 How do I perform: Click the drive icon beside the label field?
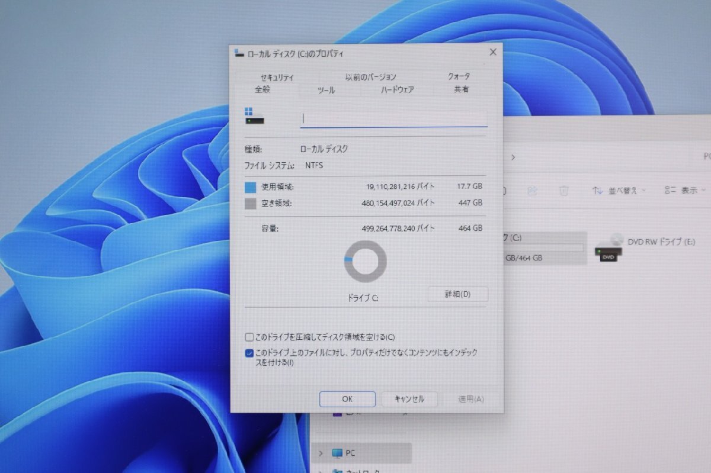254,116
